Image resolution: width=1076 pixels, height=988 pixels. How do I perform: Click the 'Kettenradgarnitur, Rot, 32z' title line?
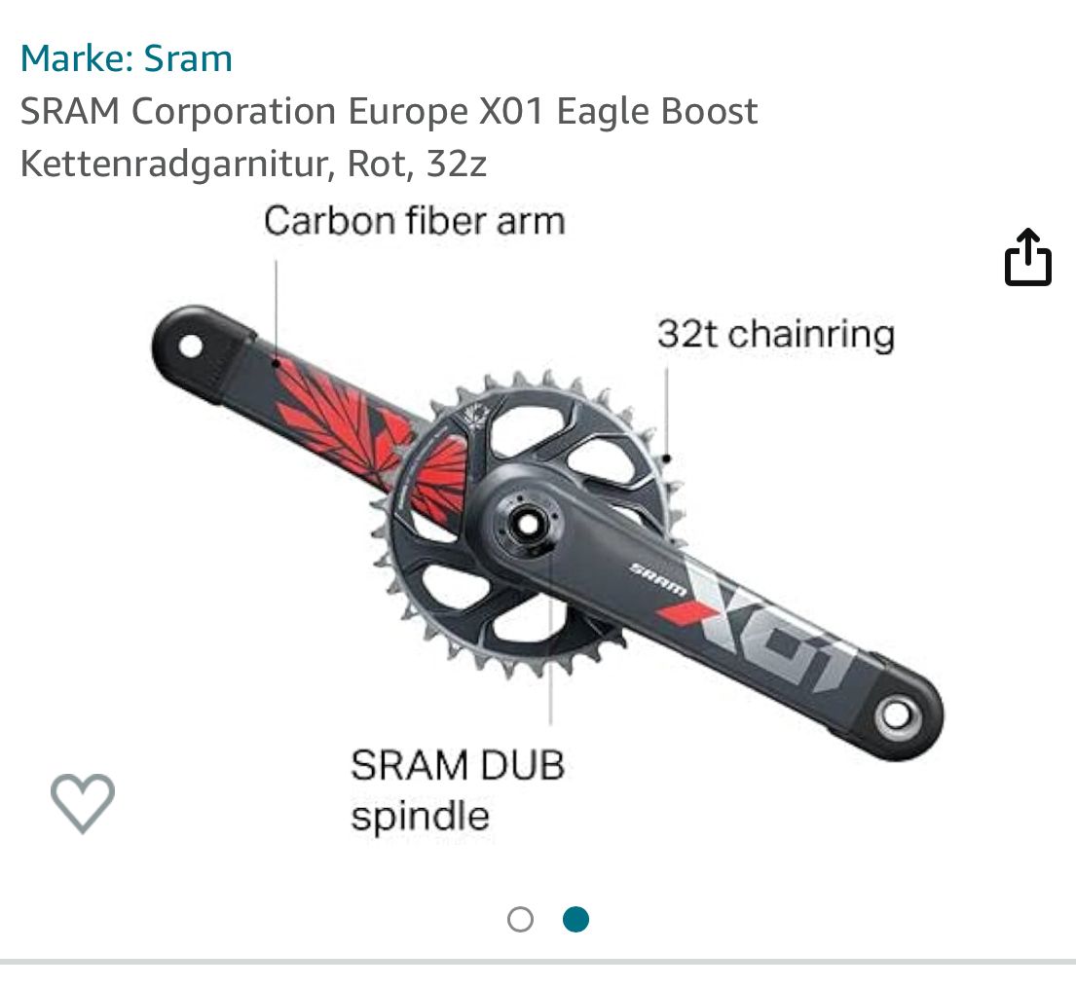tap(253, 164)
